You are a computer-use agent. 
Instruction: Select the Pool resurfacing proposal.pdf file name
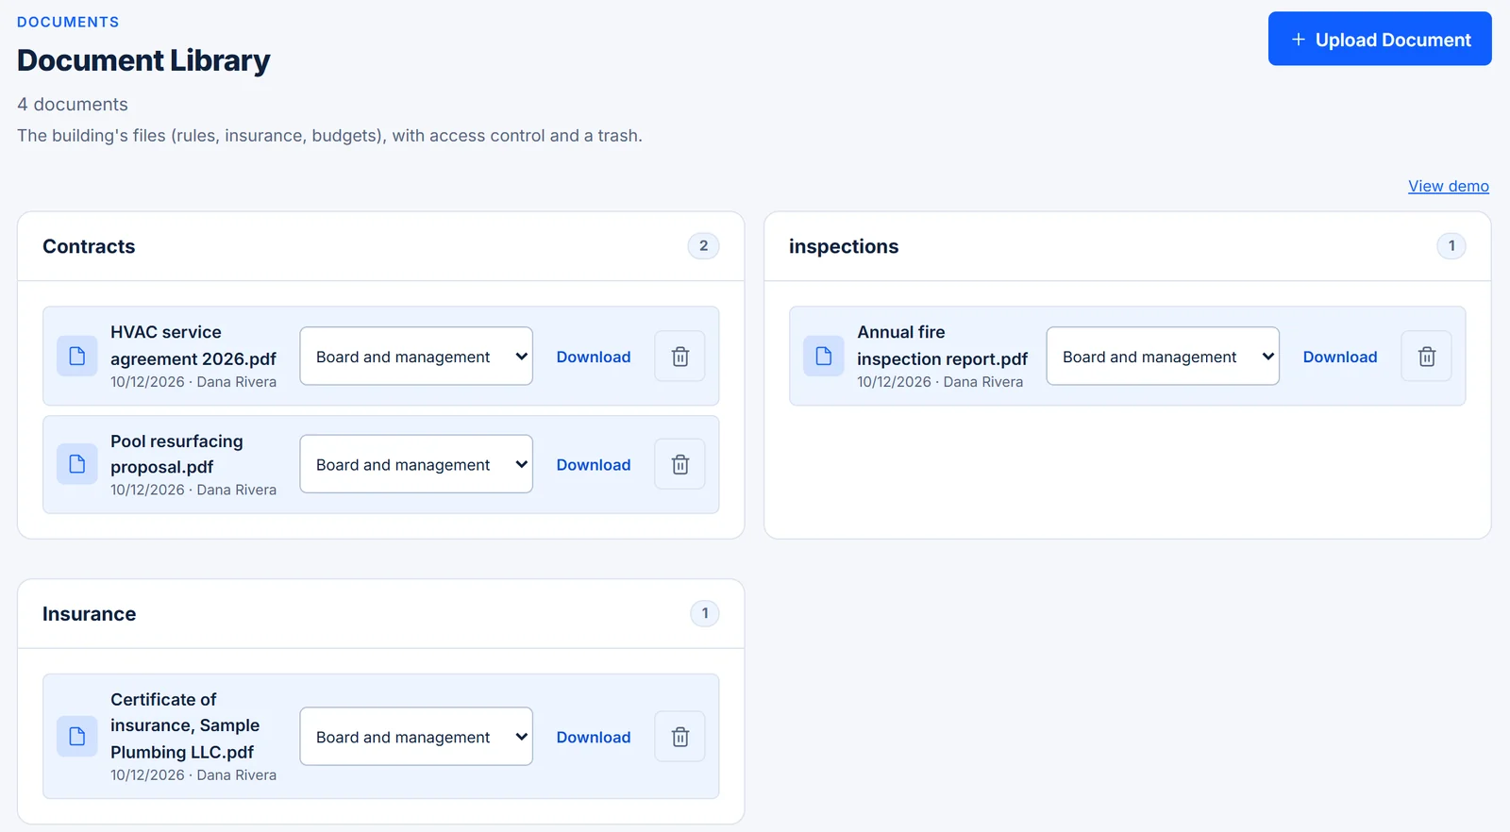pos(176,454)
